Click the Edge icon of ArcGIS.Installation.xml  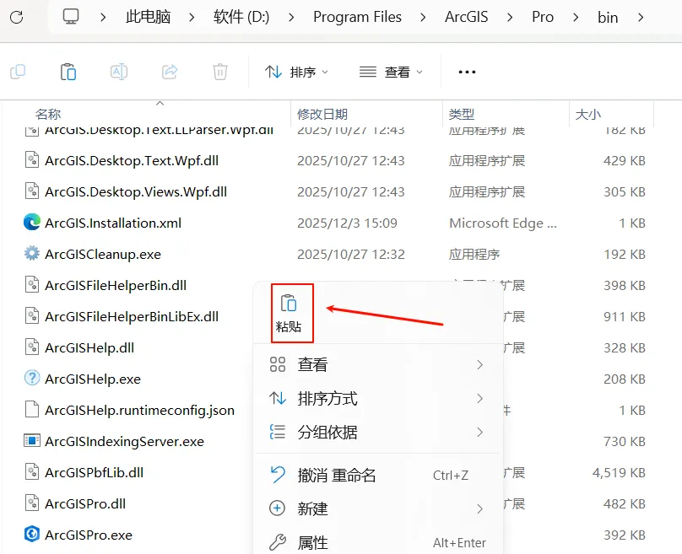pos(32,223)
